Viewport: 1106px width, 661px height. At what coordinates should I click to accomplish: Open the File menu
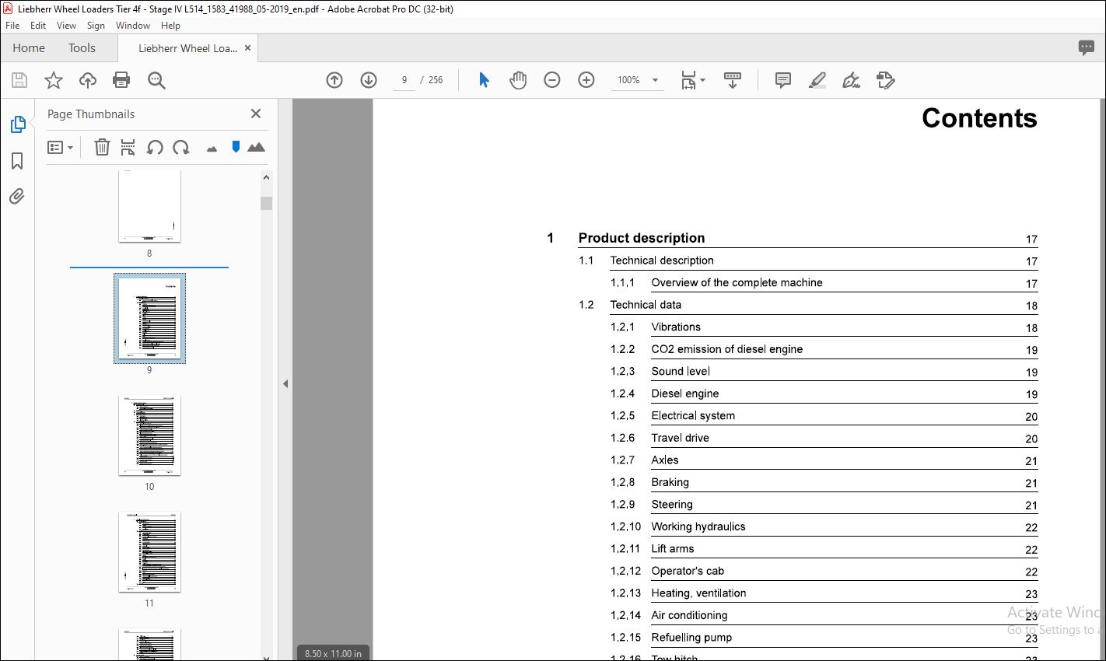pyautogui.click(x=12, y=26)
